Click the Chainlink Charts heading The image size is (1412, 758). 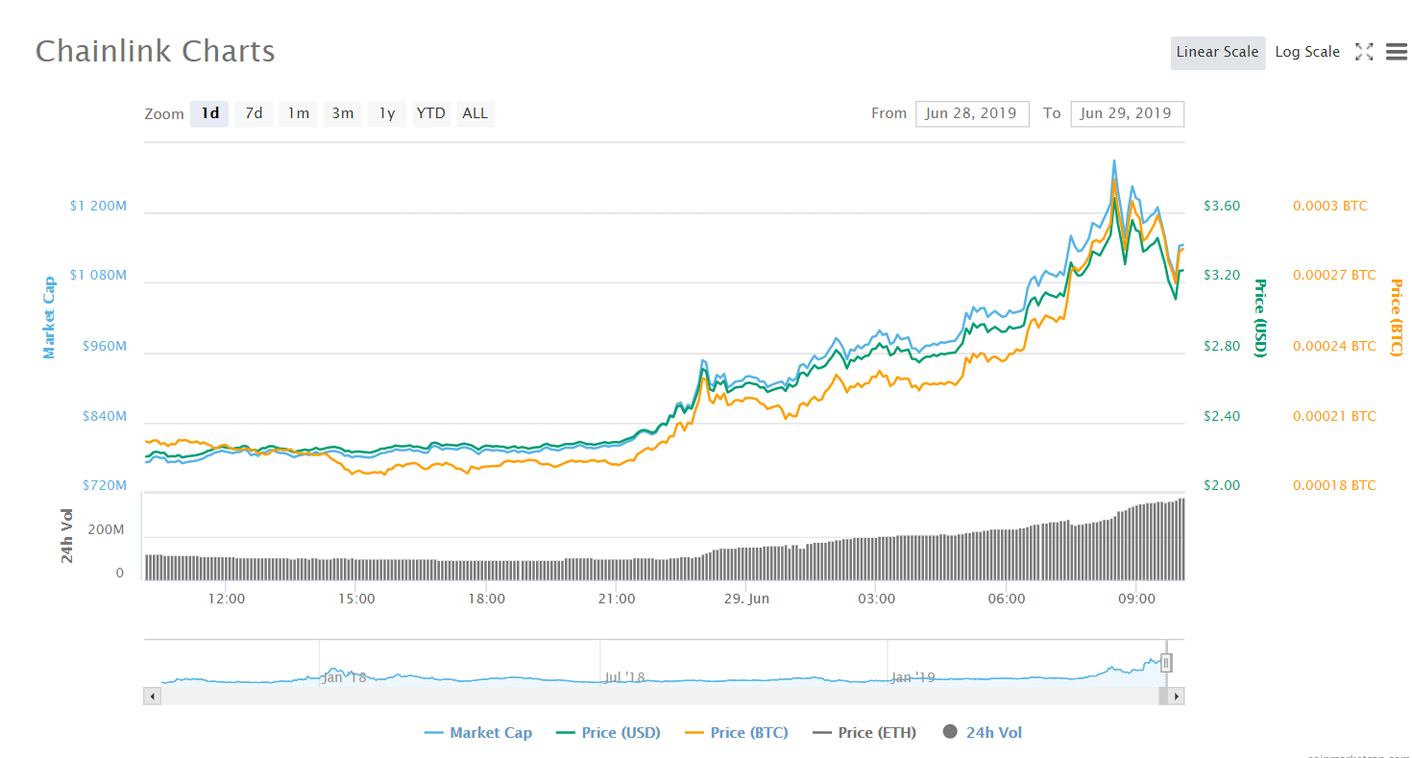pos(156,51)
